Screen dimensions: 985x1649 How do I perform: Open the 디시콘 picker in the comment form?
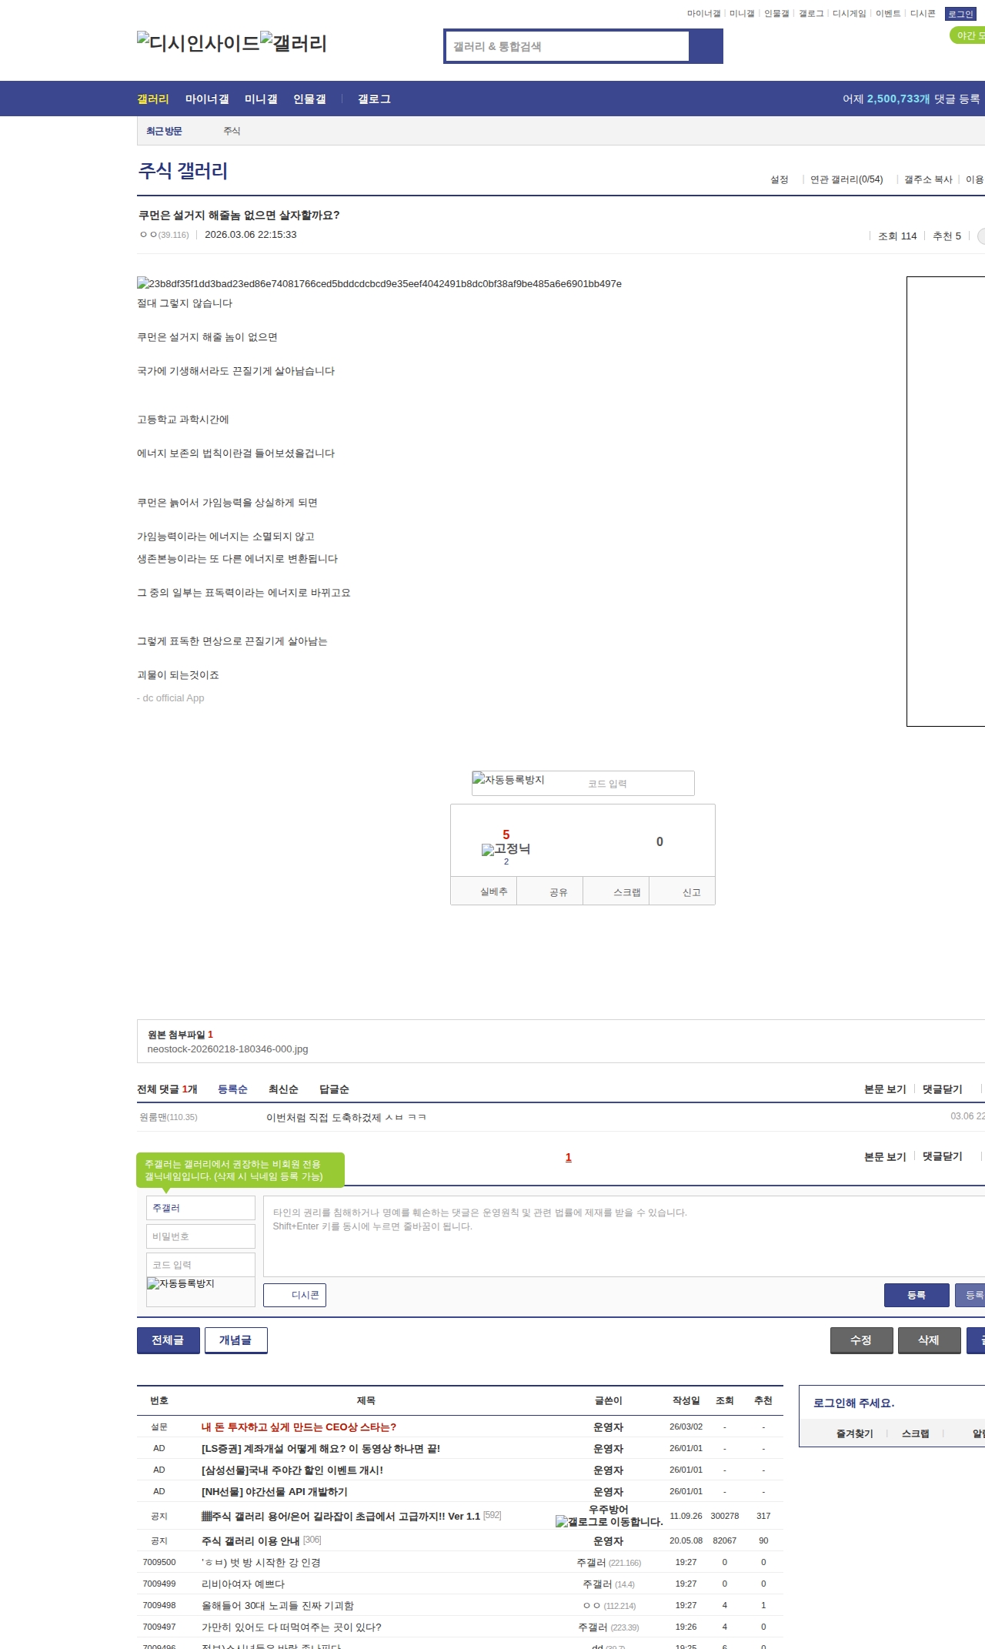coord(295,1295)
